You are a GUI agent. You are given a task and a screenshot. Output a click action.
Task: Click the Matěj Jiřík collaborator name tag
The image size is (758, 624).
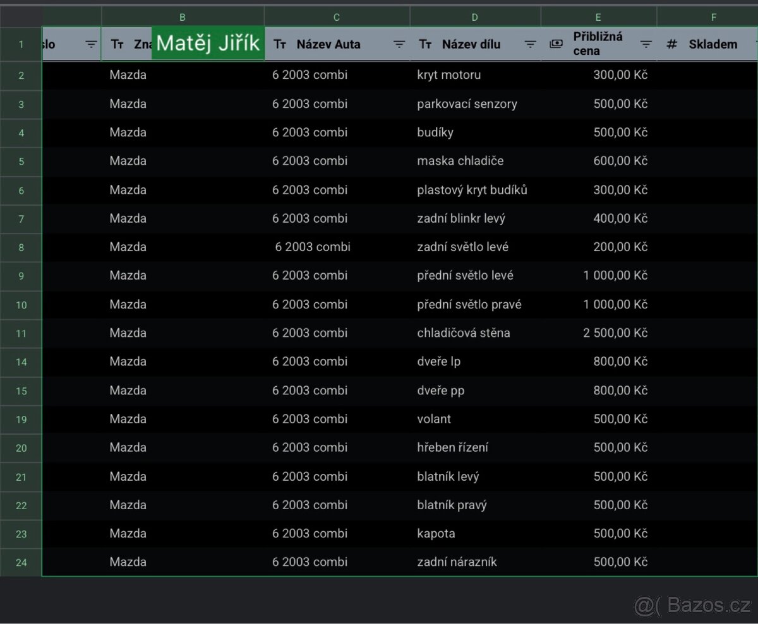pyautogui.click(x=208, y=44)
